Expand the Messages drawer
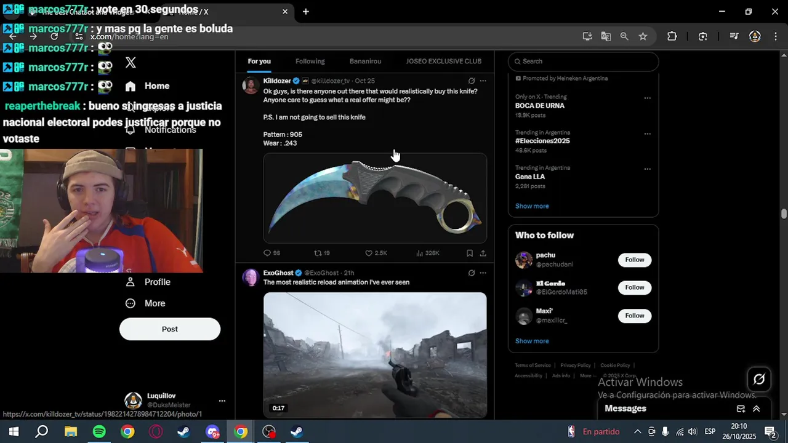This screenshot has height=443, width=788. pos(757,409)
